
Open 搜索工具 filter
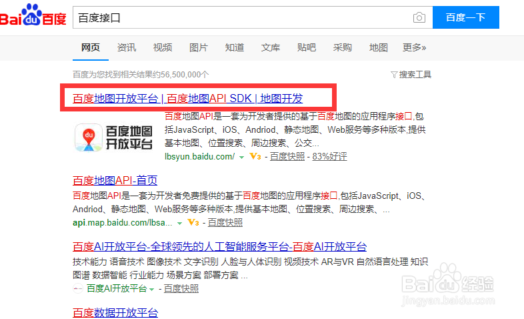[411, 75]
